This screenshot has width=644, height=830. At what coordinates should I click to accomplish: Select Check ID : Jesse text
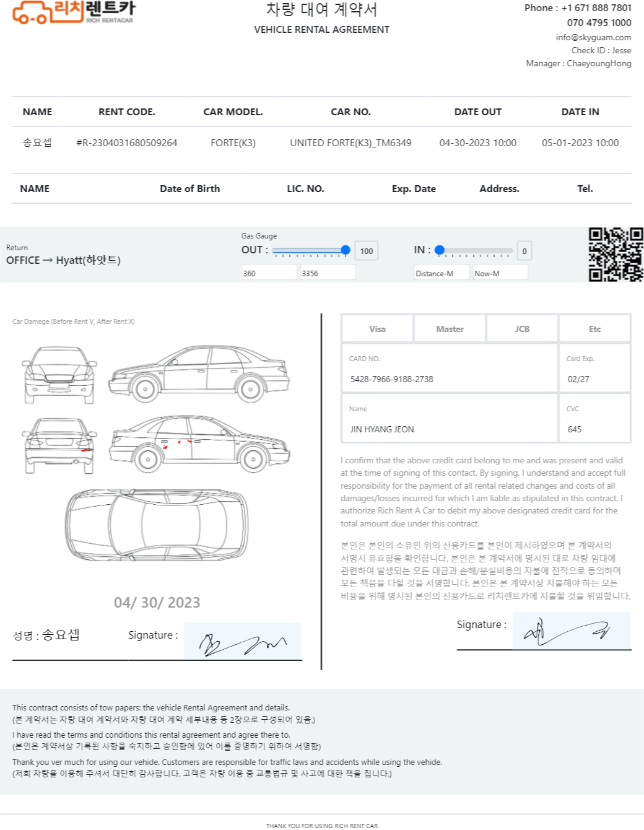pyautogui.click(x=601, y=51)
